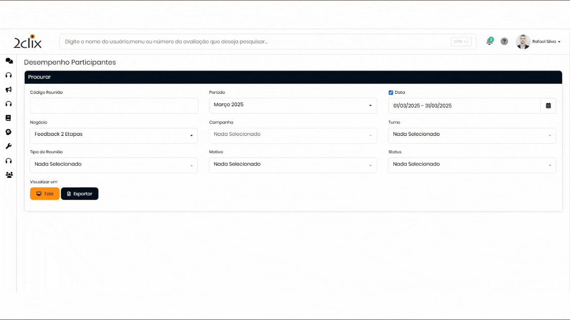Open the wrench tools sidebar icon
The height and width of the screenshot is (320, 570).
(8, 147)
